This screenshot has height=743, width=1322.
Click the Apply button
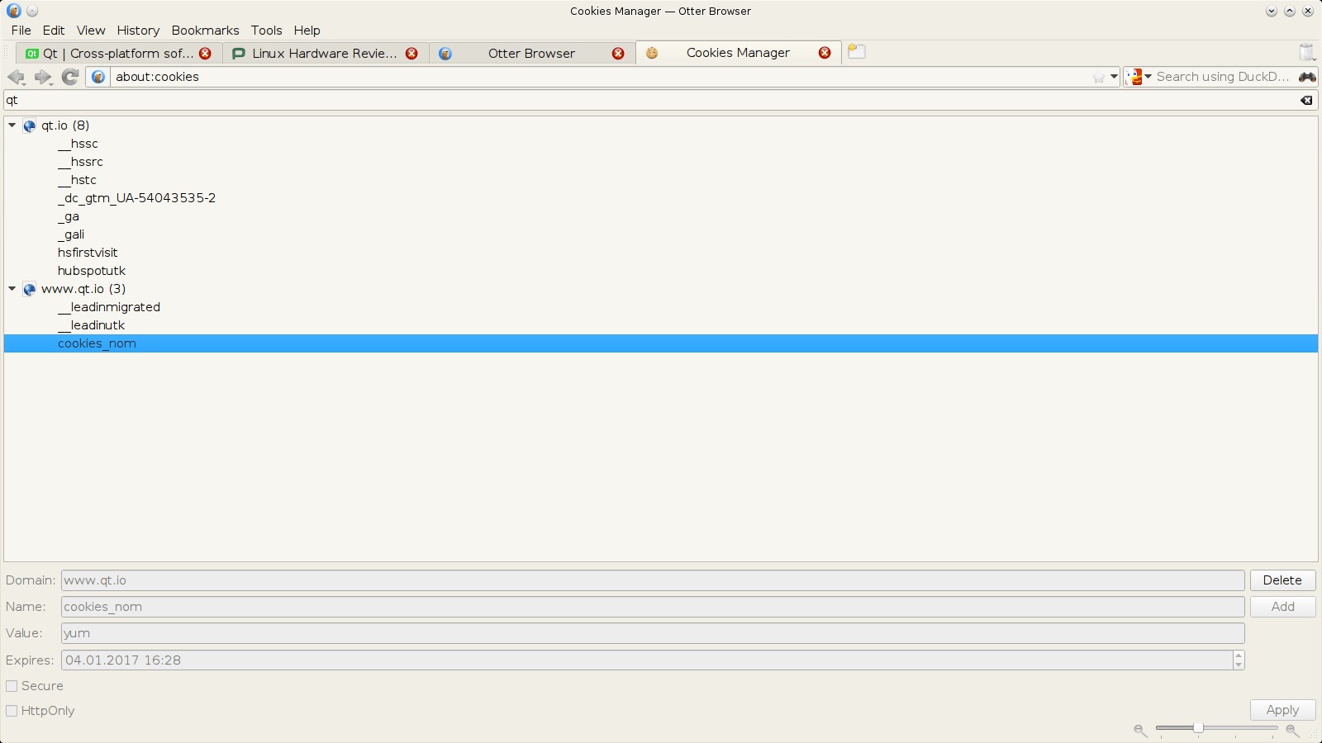coord(1282,710)
